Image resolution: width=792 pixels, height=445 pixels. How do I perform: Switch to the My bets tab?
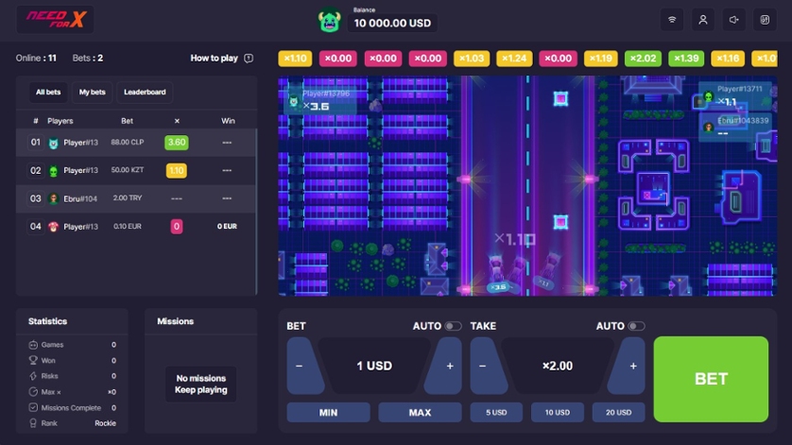[x=92, y=93]
